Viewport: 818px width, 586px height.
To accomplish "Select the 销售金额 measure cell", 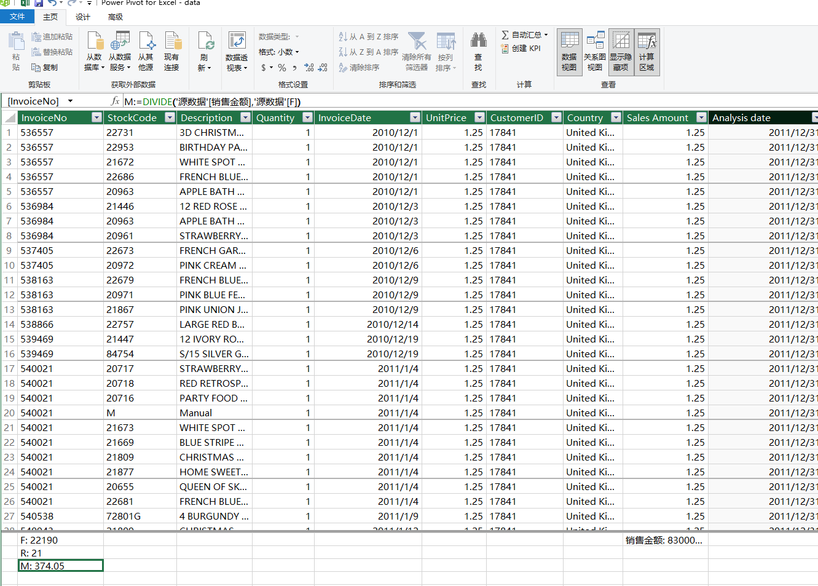I will tap(665, 540).
